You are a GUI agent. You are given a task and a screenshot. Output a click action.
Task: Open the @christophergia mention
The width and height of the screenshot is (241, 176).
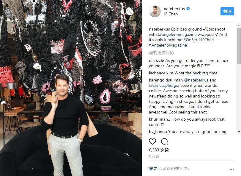coord(164,86)
